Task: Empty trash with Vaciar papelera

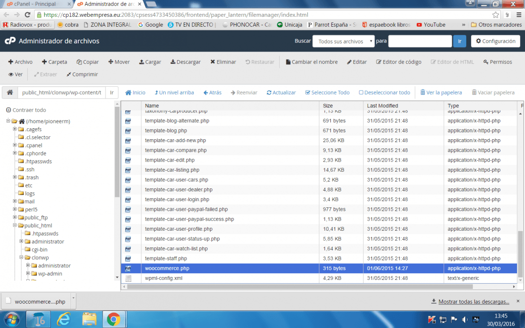Action: (493, 92)
